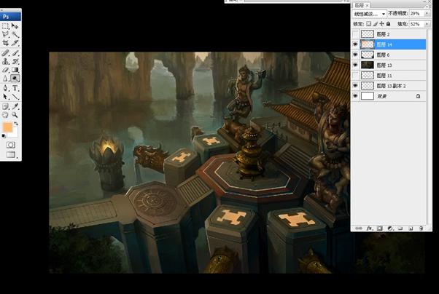Create a new layer group
The width and height of the screenshot is (439, 294).
(x=400, y=229)
